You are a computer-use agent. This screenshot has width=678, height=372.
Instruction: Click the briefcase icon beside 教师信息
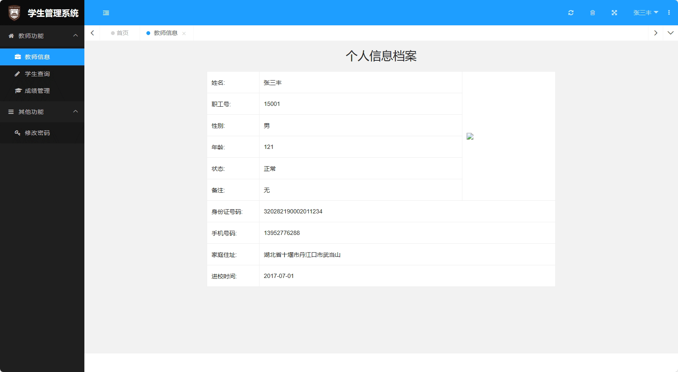click(x=18, y=57)
